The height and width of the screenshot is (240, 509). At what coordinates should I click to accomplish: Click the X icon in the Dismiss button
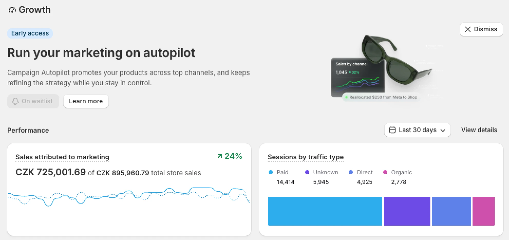[468, 29]
